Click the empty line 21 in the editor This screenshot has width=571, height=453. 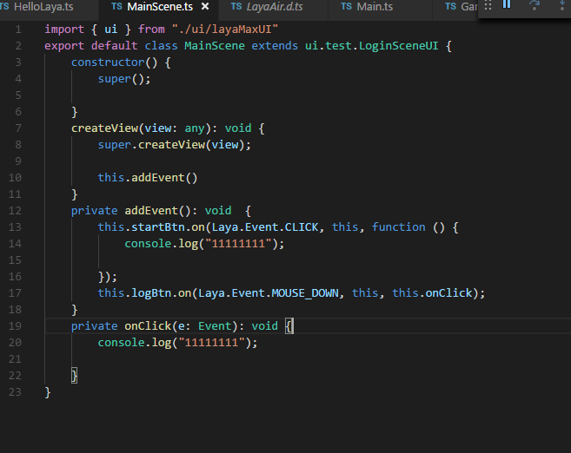[x=261, y=358]
